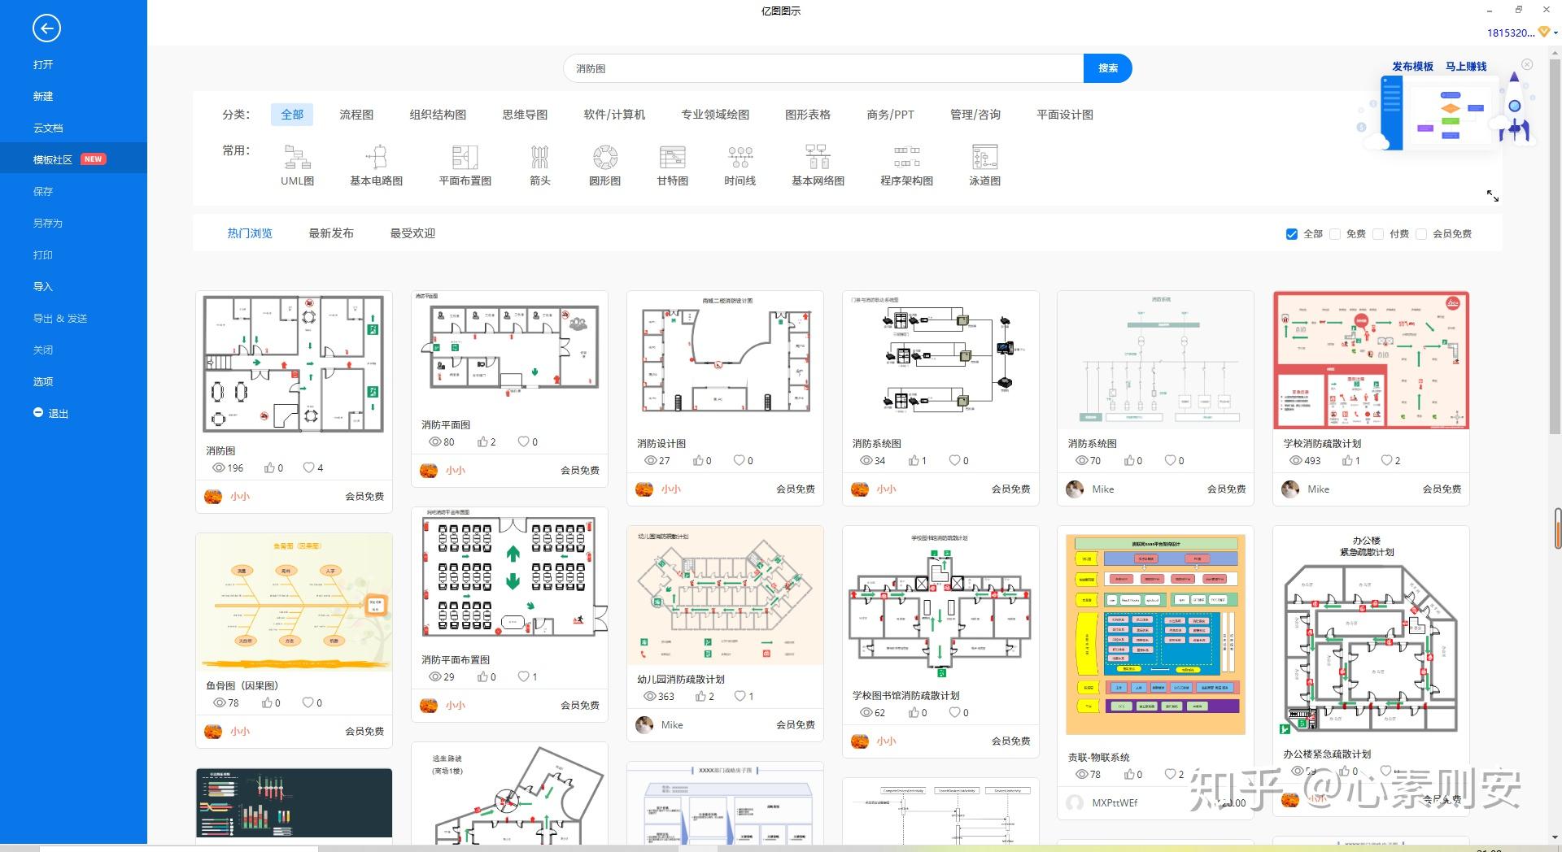Select the 箭头 category icon
This screenshot has width=1562, height=852.
click(540, 157)
